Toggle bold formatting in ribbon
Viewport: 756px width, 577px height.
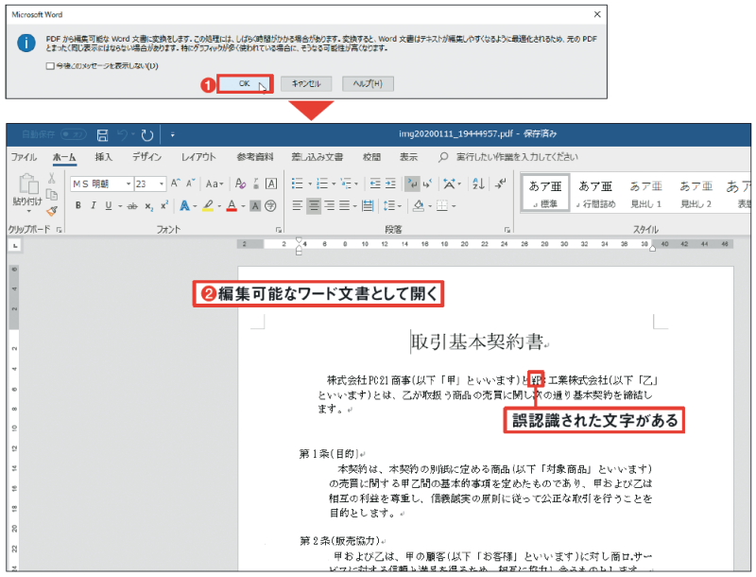[78, 205]
